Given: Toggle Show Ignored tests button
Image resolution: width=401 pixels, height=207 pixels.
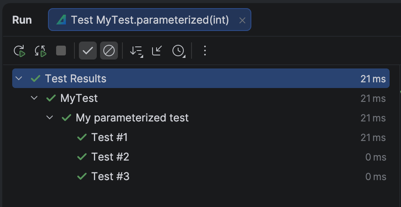Looking at the screenshot, I should point(109,51).
